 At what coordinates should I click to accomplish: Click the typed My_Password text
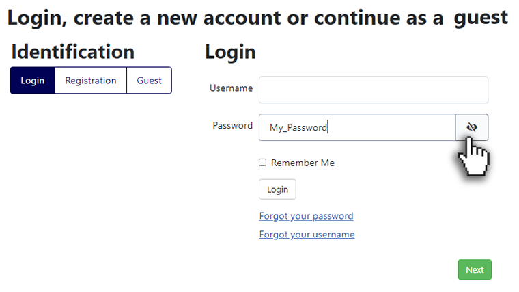298,128
